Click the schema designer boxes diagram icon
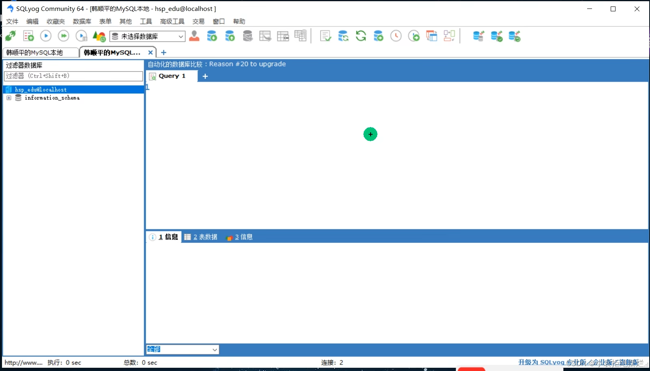Image resolution: width=650 pixels, height=371 pixels. pos(449,36)
